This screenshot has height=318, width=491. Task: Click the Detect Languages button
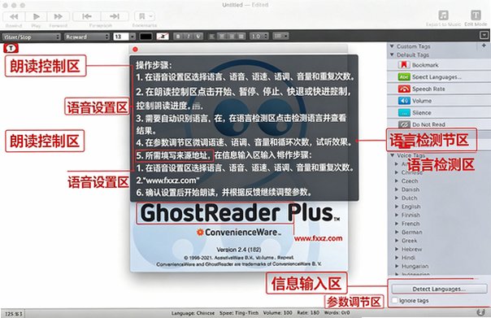439,289
